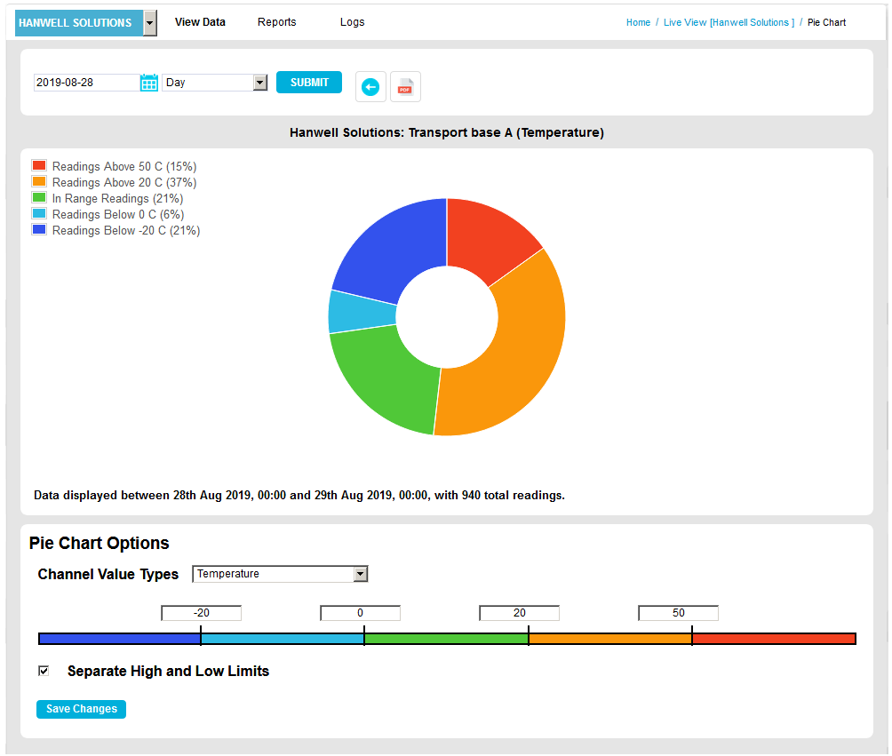The width and height of the screenshot is (892, 756).
Task: Click the light blue Readings Below 0 C swatch
Action: [39, 213]
